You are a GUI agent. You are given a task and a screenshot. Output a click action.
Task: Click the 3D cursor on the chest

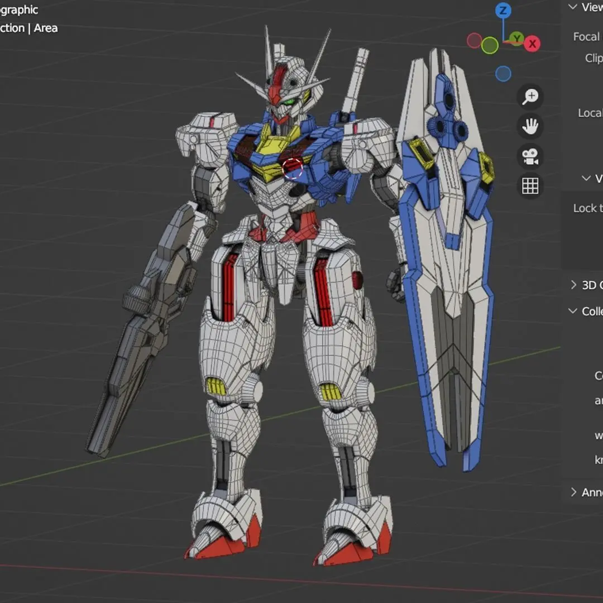coord(293,169)
